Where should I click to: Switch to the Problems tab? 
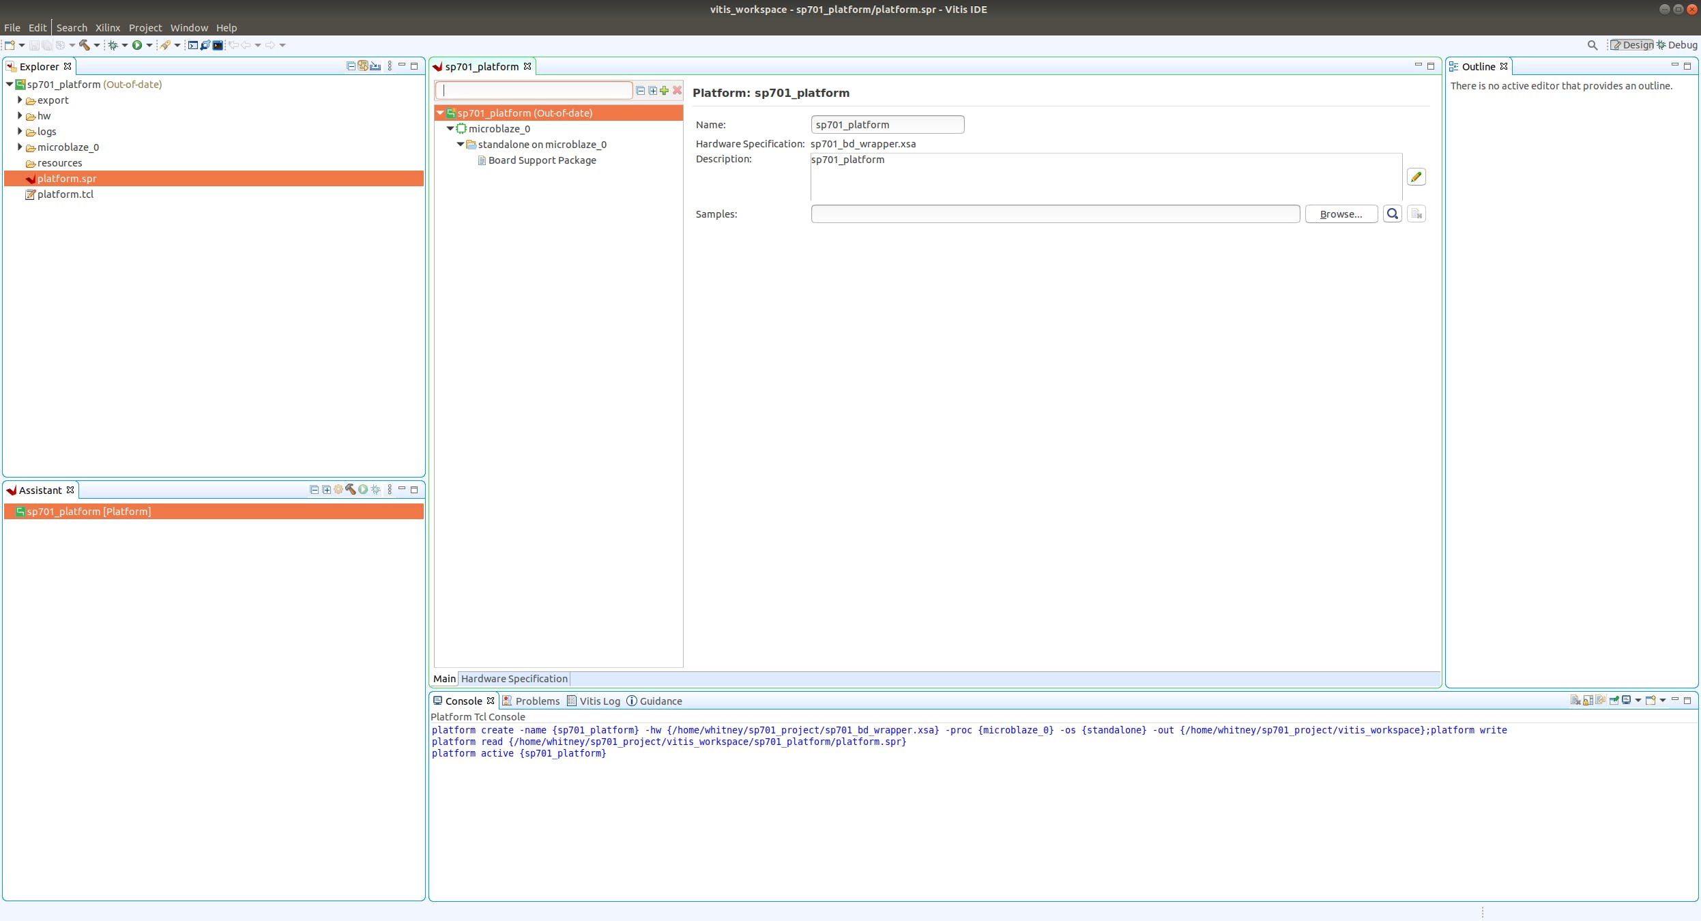pyautogui.click(x=531, y=701)
